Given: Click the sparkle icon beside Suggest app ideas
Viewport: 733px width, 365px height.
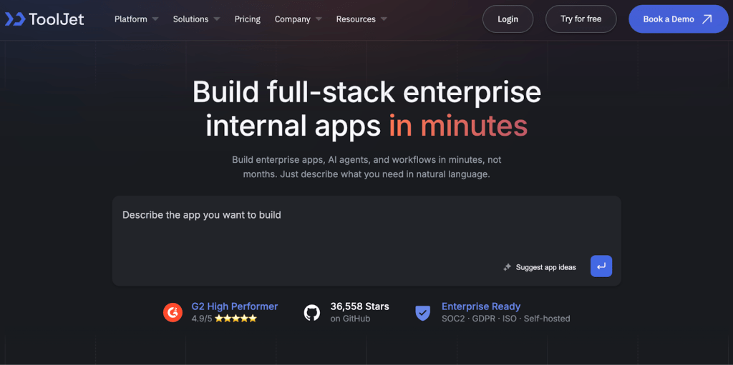Looking at the screenshot, I should (x=507, y=267).
